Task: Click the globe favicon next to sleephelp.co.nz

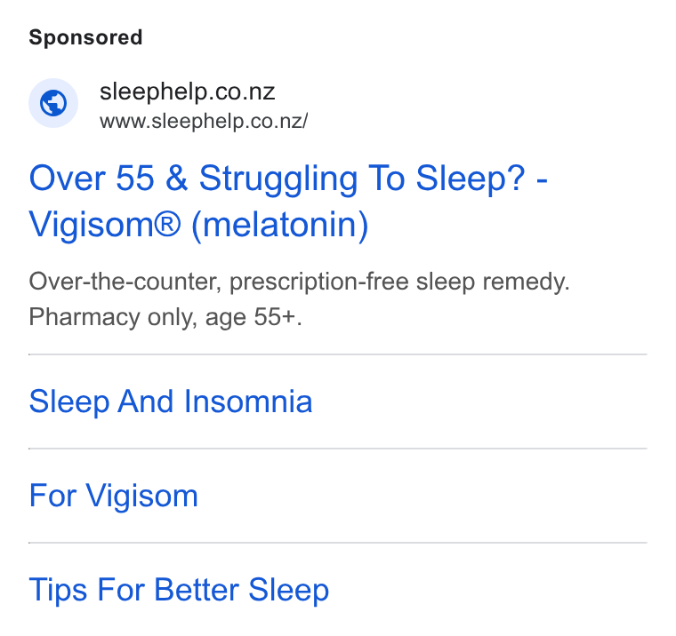Action: 53,103
